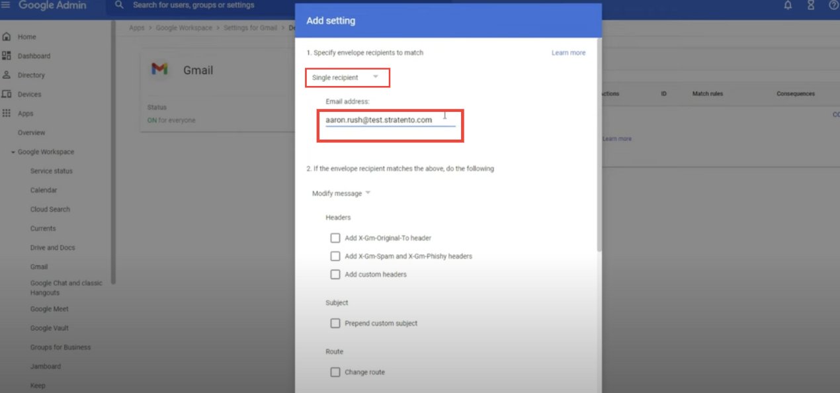This screenshot has width=840, height=393.
Task: Open Settings for Gmail breadcrumb
Action: [250, 27]
